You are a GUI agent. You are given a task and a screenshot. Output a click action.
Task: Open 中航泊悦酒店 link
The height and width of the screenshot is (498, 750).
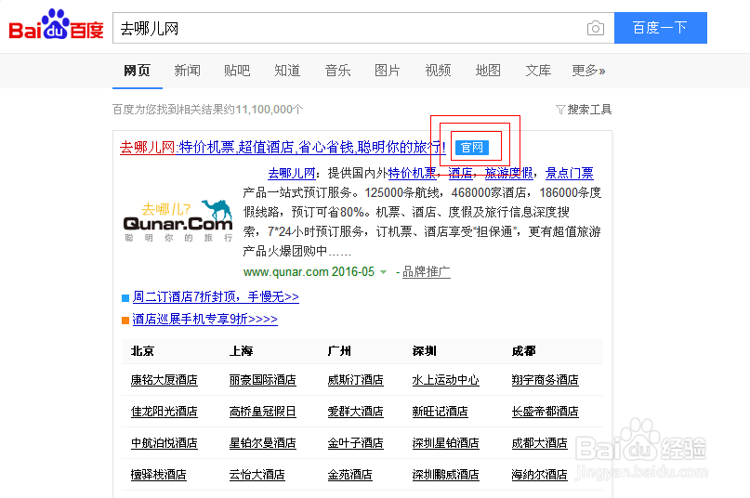[x=164, y=443]
